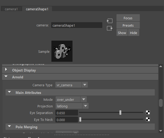Click the Show button
This screenshot has height=138, width=164.
tap(122, 33)
